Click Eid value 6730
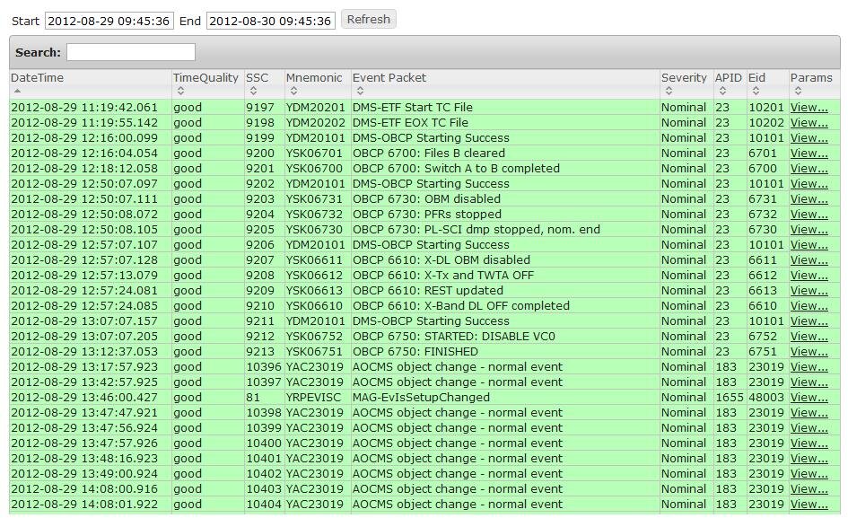The width and height of the screenshot is (848, 518). tap(763, 230)
